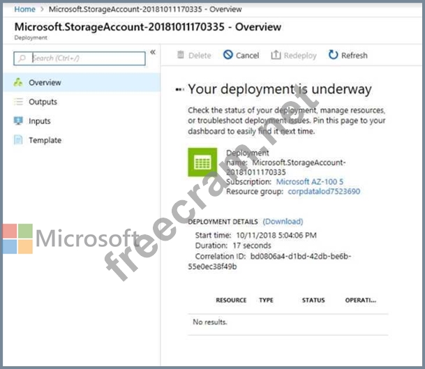
Task: Click the (Download) deployment details link
Action: click(x=283, y=222)
